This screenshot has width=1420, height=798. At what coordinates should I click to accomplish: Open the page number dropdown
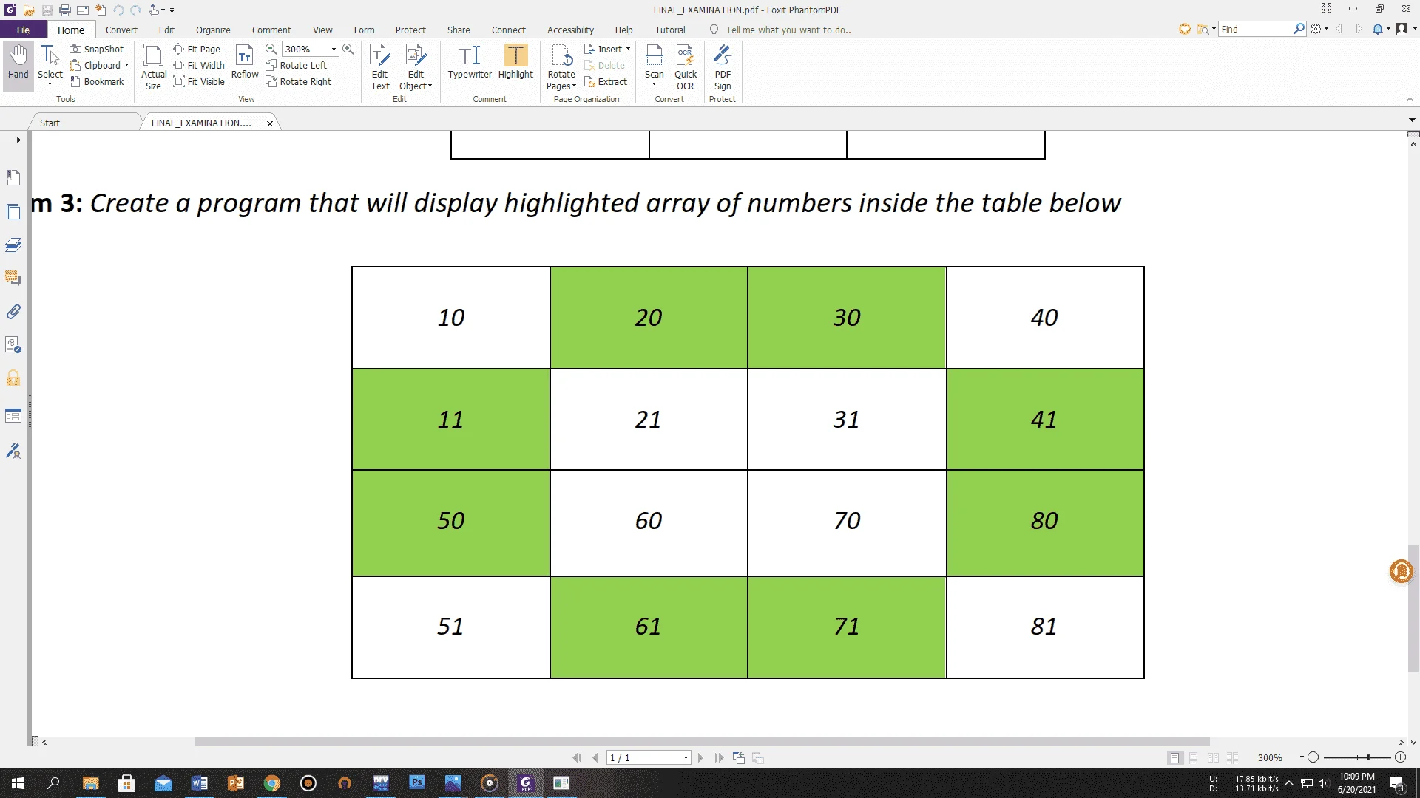click(x=686, y=757)
